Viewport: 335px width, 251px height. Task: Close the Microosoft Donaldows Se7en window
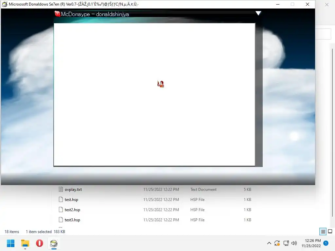[x=308, y=4]
